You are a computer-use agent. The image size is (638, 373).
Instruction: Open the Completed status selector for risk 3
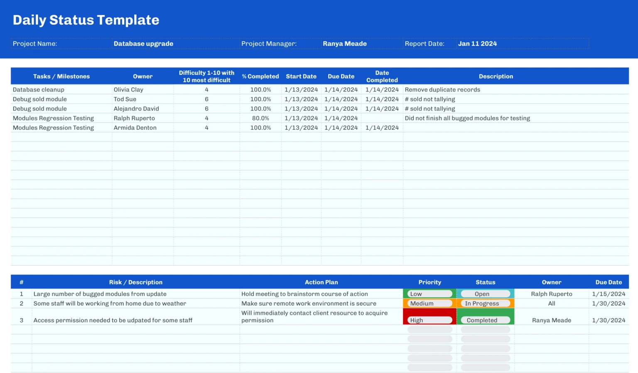tap(485, 320)
